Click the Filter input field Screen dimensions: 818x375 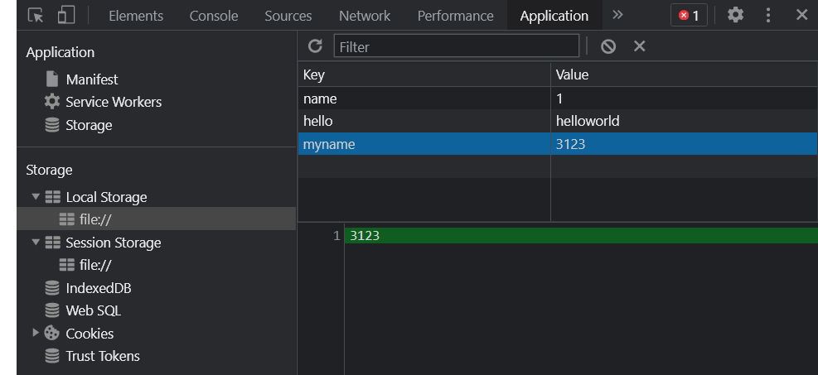tap(457, 46)
